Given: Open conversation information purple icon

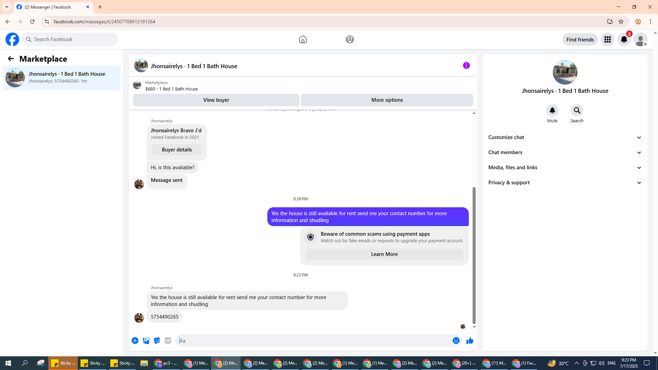Looking at the screenshot, I should pyautogui.click(x=466, y=65).
